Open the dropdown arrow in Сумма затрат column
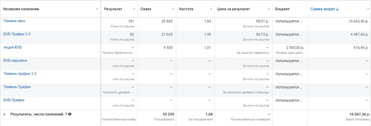Image resolution: width=371 pixels, height=126 pixels. (368, 9)
